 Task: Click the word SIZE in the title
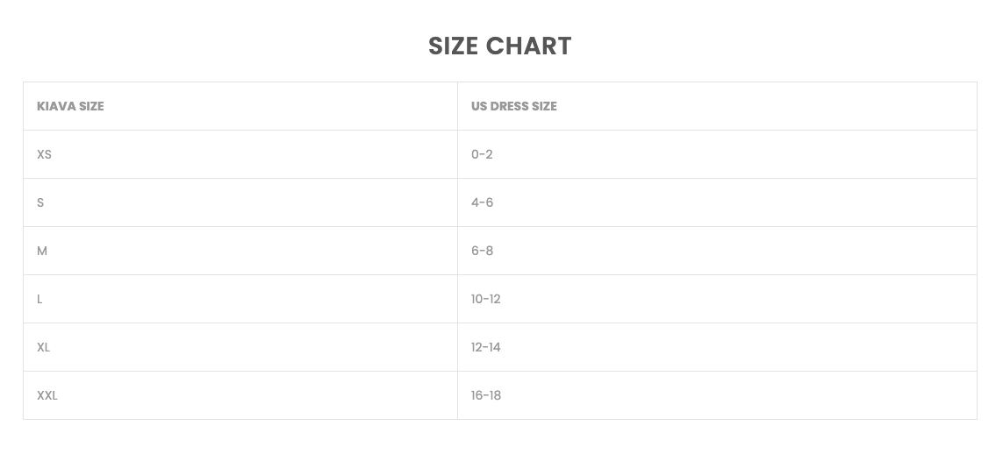click(x=453, y=46)
